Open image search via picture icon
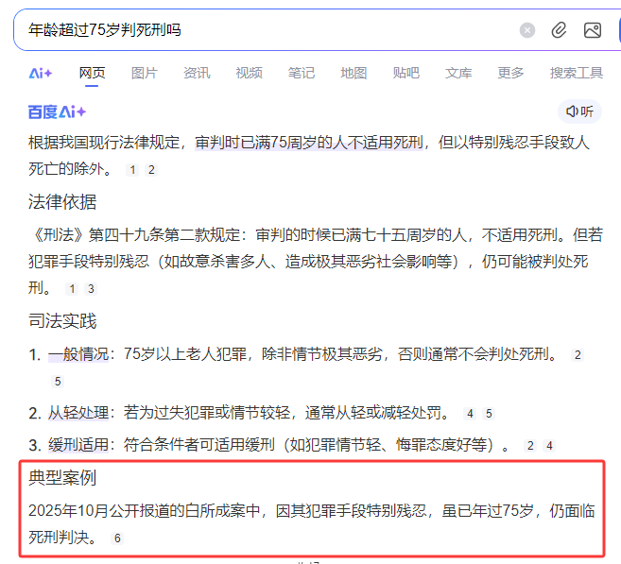Image resolution: width=621 pixels, height=564 pixels. click(x=593, y=30)
